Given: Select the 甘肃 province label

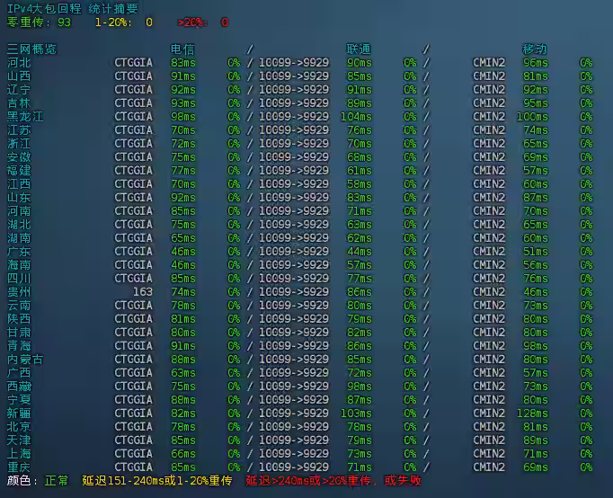Looking at the screenshot, I should (19, 333).
